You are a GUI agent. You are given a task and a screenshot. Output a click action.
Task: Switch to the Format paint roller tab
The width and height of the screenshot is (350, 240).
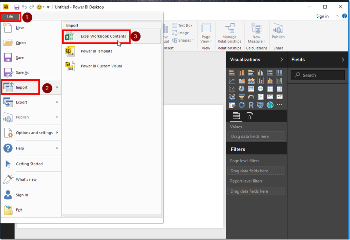250,116
